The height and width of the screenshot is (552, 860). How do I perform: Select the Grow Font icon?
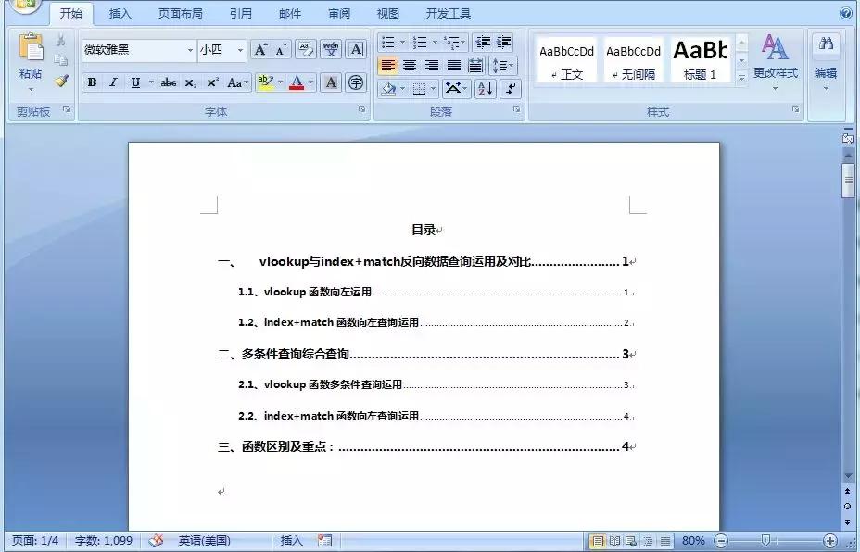pos(259,49)
